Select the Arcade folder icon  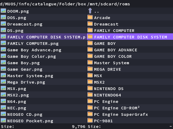90,17
